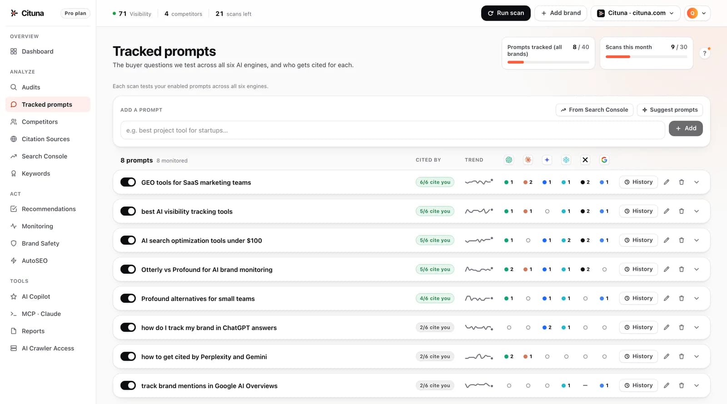Screen dimensions: 727x404
Task: Edit the 'how do I track my brand' prompt
Action: 667,327
